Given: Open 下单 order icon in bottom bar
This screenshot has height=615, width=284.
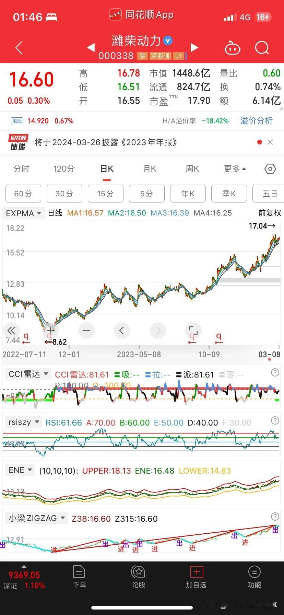Looking at the screenshot, I should [79, 577].
